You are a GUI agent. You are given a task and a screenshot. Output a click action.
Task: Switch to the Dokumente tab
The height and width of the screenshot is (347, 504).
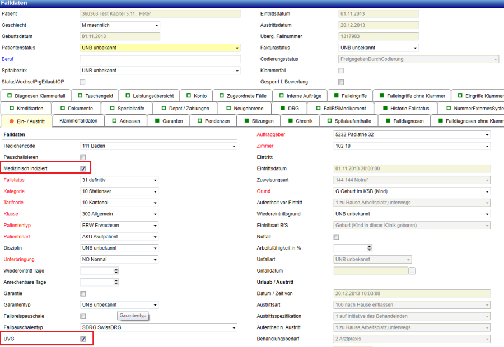pyautogui.click(x=76, y=108)
